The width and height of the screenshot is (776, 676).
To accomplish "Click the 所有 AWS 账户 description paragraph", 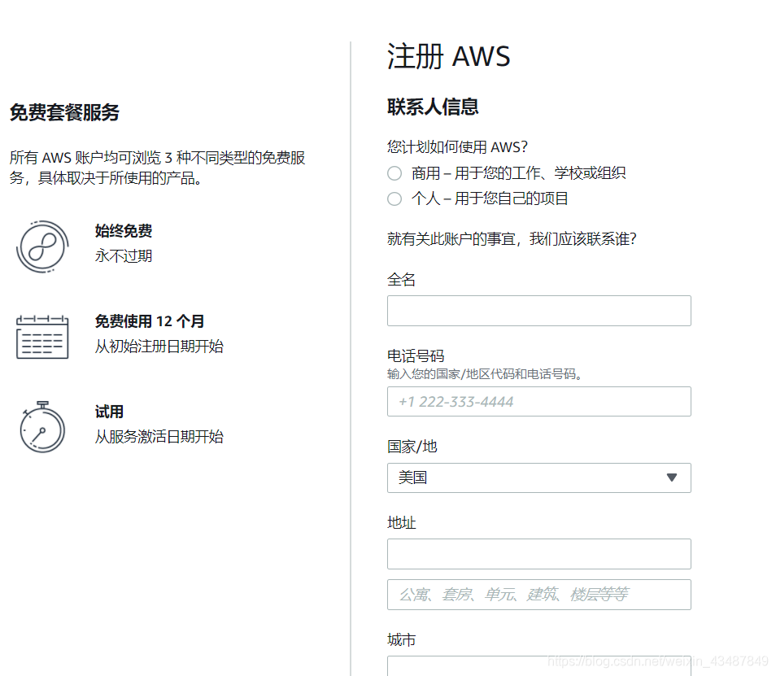I will (157, 168).
